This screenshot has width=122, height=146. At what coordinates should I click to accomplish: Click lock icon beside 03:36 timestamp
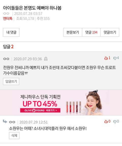click(46, 59)
